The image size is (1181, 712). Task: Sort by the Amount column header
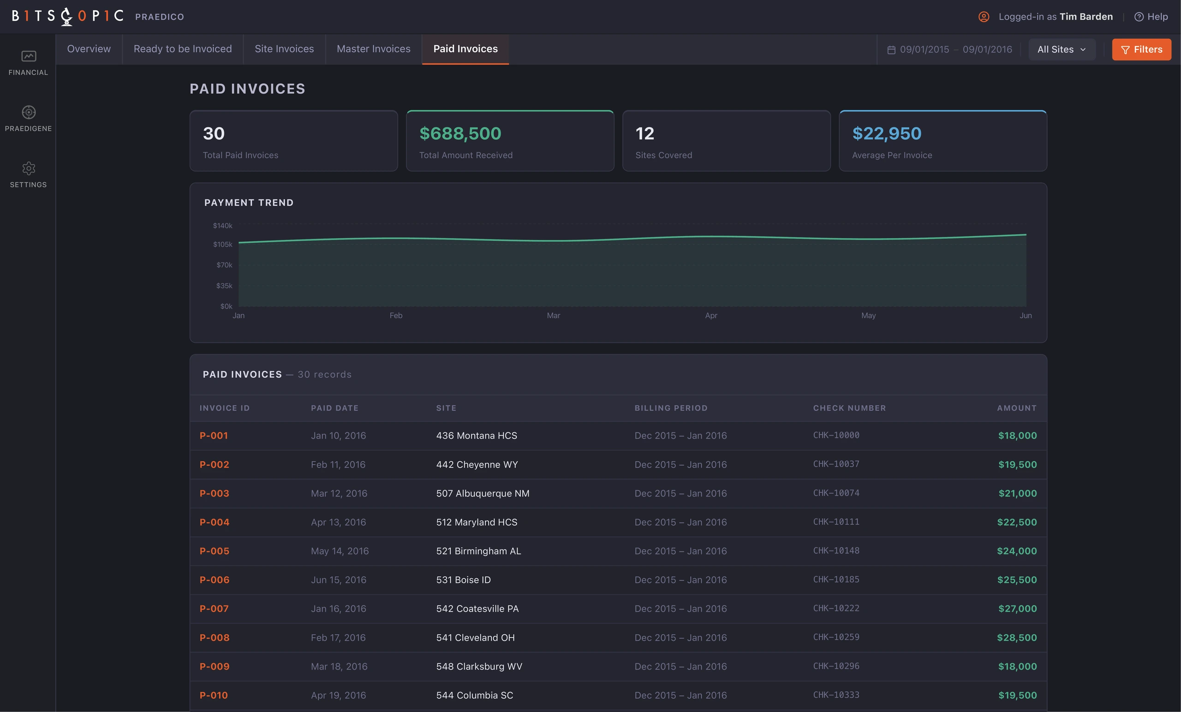(1017, 408)
